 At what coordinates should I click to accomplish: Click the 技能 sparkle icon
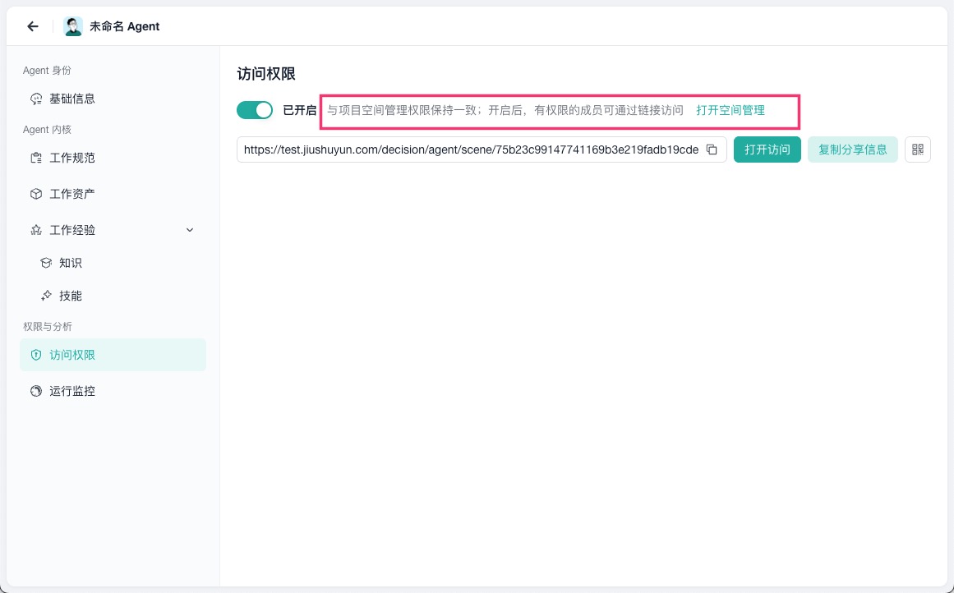pyautogui.click(x=46, y=296)
